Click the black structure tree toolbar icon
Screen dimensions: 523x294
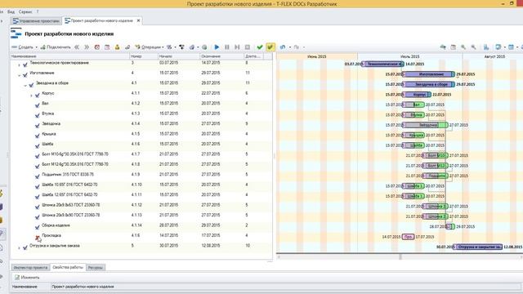pyautogui.click(x=181, y=47)
